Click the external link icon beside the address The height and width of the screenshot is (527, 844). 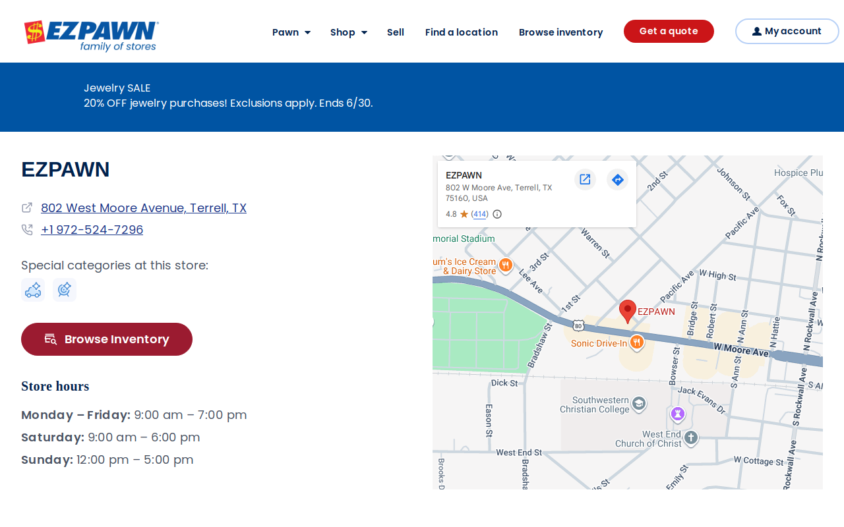pos(27,208)
